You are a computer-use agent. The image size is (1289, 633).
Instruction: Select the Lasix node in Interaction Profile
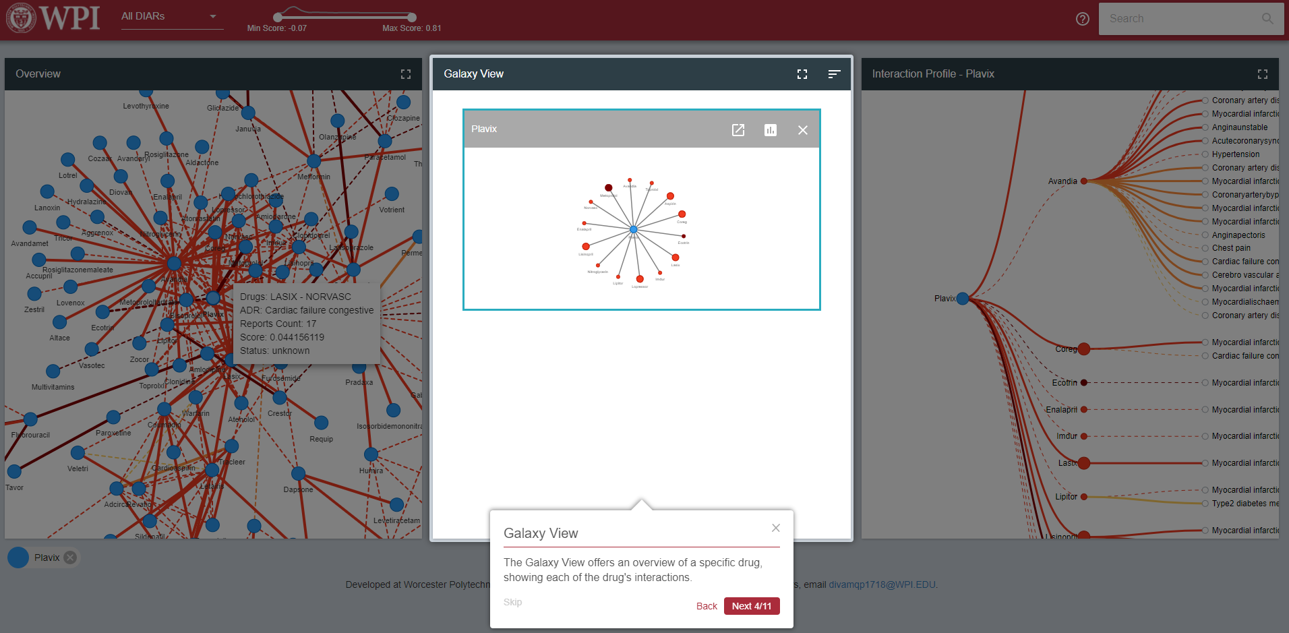point(1084,463)
